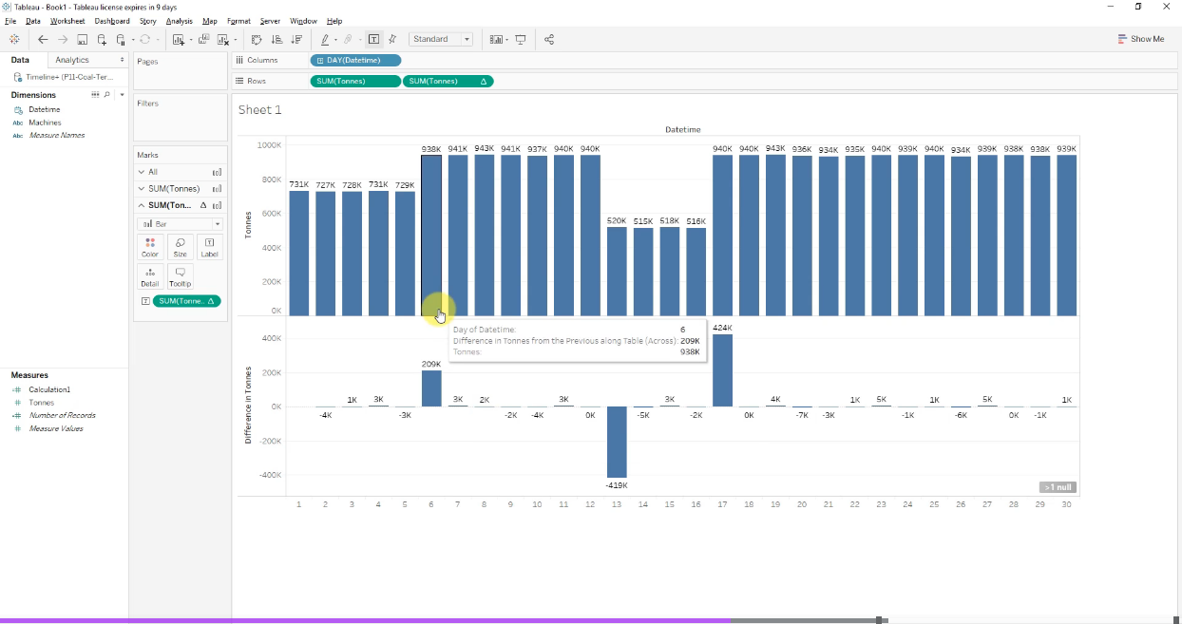The height and width of the screenshot is (624, 1182).
Task: Open Presentation Mode from the toolbar
Action: tap(521, 40)
